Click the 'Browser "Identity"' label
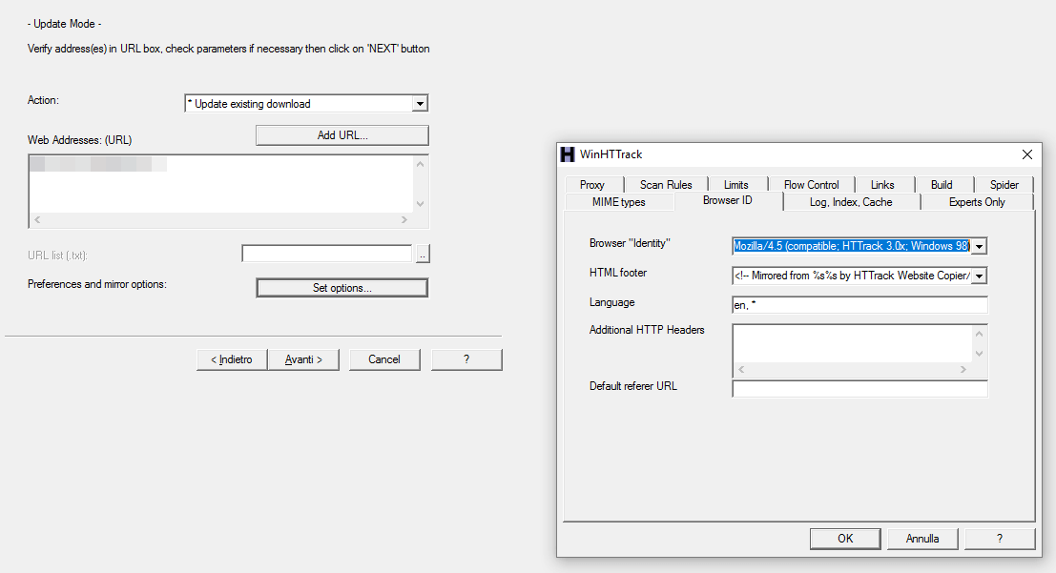The width and height of the screenshot is (1056, 573). point(630,243)
